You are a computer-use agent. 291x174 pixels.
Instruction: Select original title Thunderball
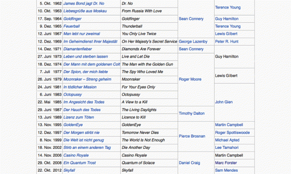click(x=132, y=26)
